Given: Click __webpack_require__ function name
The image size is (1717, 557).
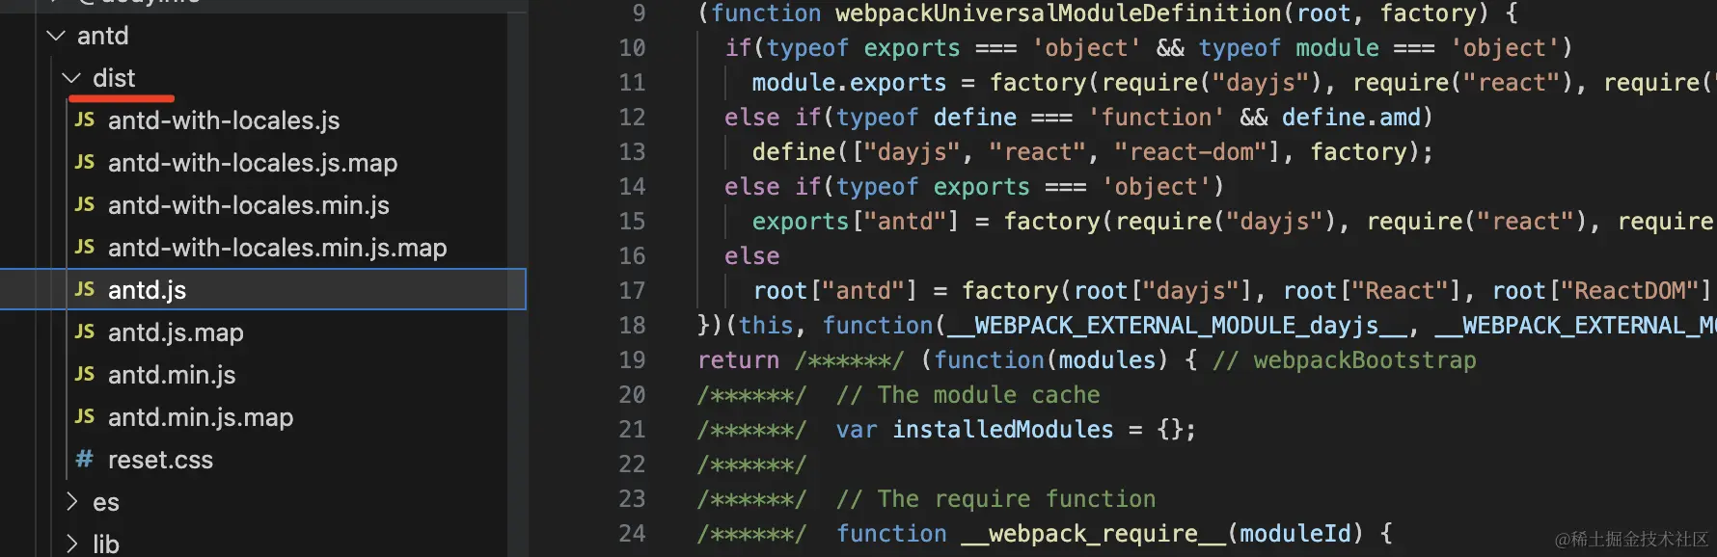Looking at the screenshot, I should [x=1093, y=534].
